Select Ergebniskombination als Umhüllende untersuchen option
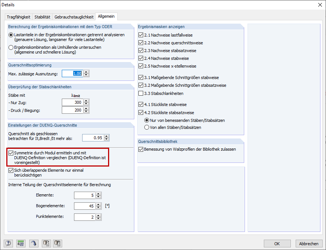326x250 pixels. coord(11,47)
